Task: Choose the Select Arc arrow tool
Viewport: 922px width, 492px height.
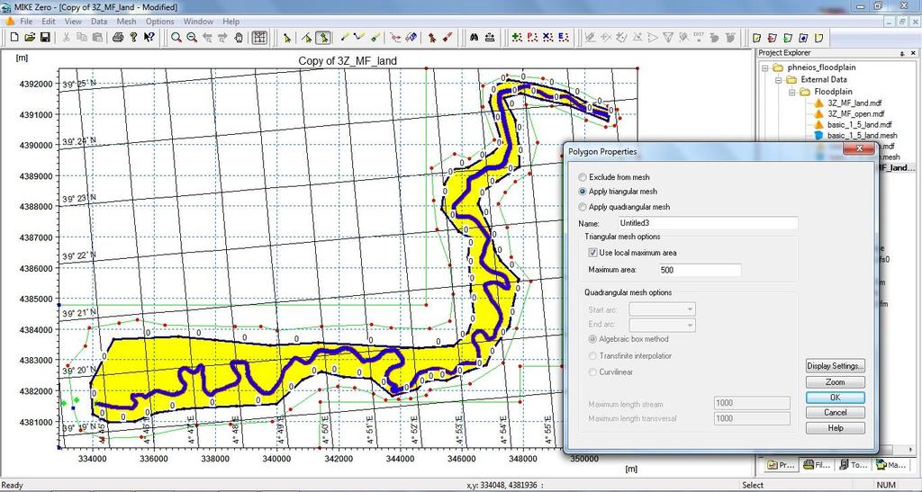Action: (306, 38)
